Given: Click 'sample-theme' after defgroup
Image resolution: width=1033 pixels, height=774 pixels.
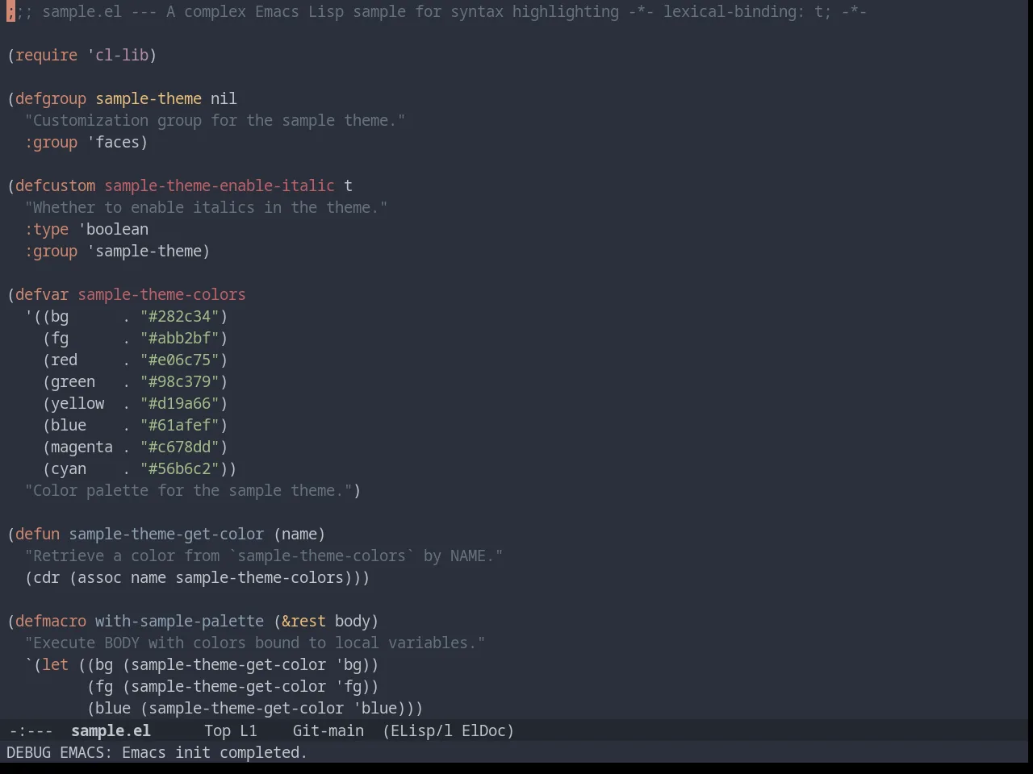Looking at the screenshot, I should 148,98.
